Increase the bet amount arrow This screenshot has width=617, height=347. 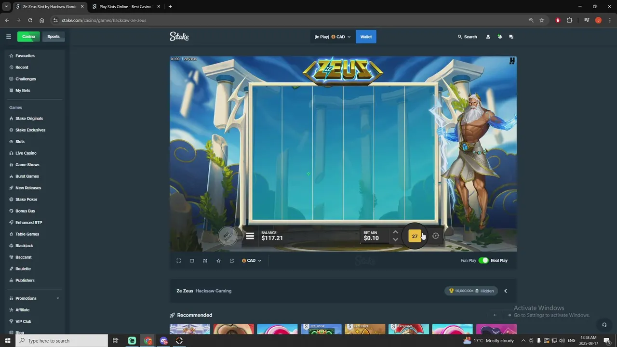395,232
